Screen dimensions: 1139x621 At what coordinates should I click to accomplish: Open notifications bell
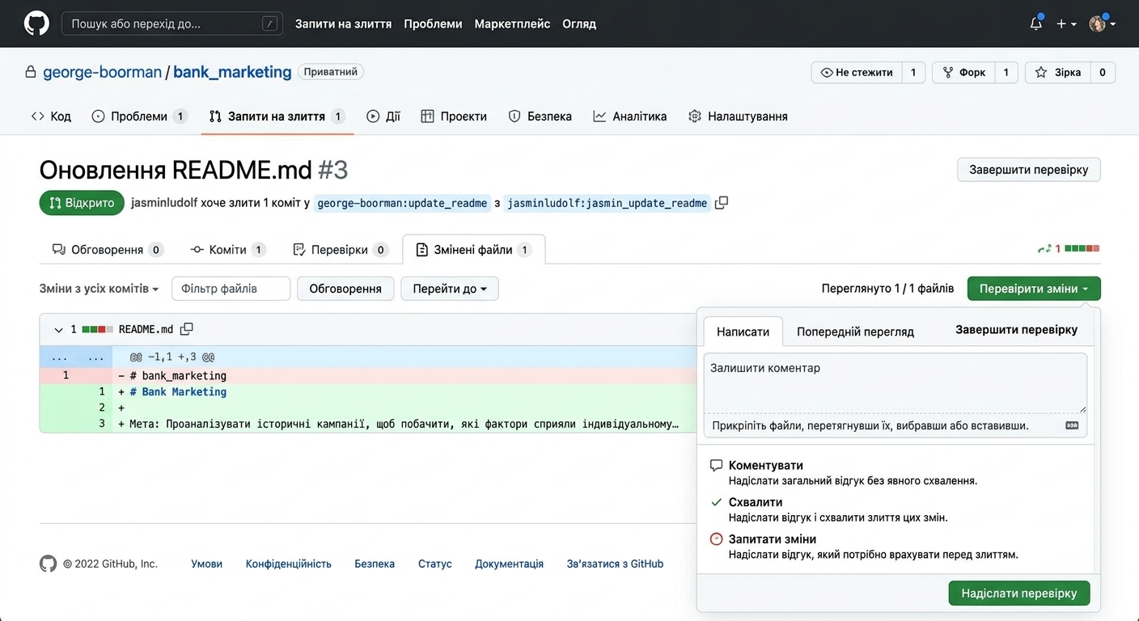tap(1035, 23)
